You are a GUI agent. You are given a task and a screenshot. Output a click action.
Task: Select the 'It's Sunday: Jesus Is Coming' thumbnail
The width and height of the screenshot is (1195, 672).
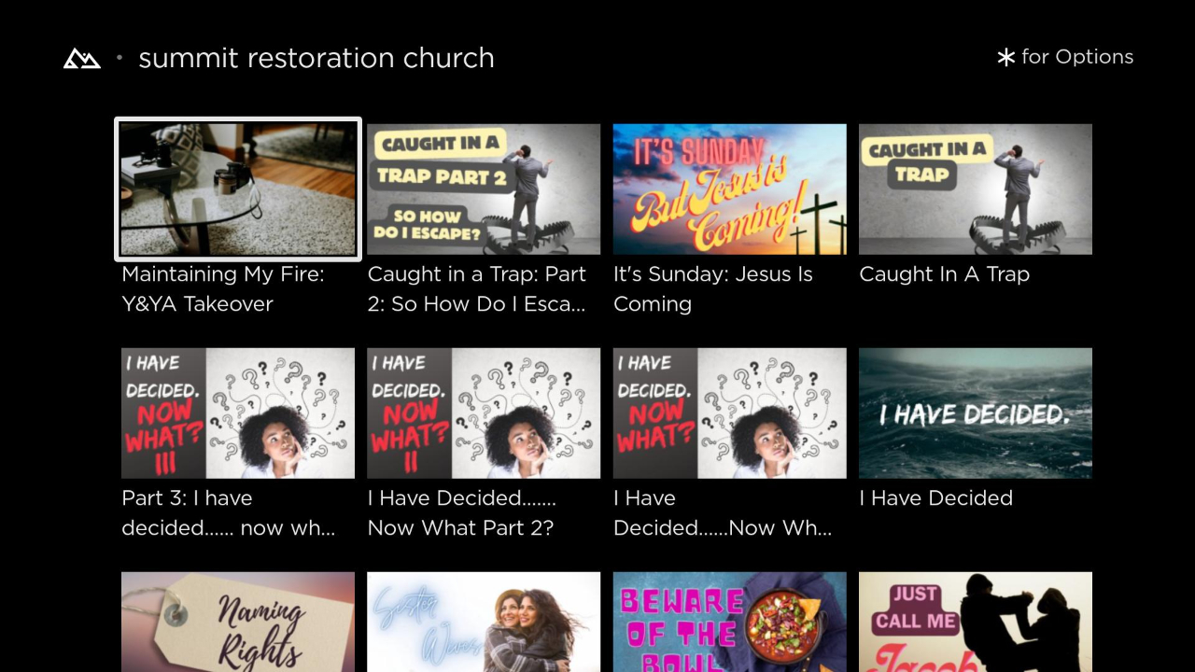(x=729, y=189)
